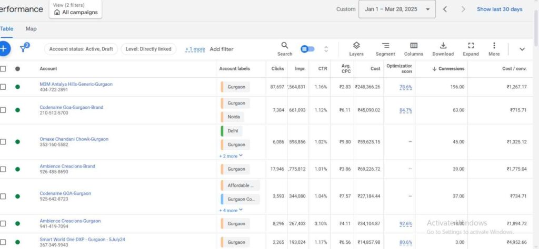
Task: Check the Smart World One DXP row checkbox
Action: [x=3, y=242]
